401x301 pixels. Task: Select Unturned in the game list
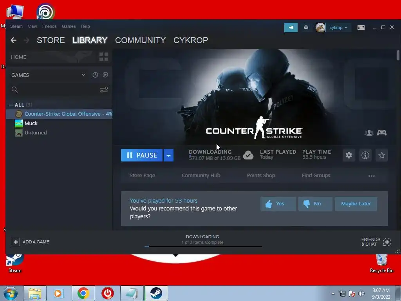click(x=60, y=132)
